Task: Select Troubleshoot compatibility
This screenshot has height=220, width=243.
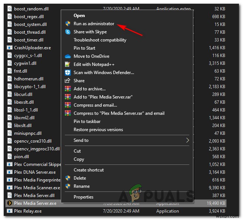Action: pos(100,40)
